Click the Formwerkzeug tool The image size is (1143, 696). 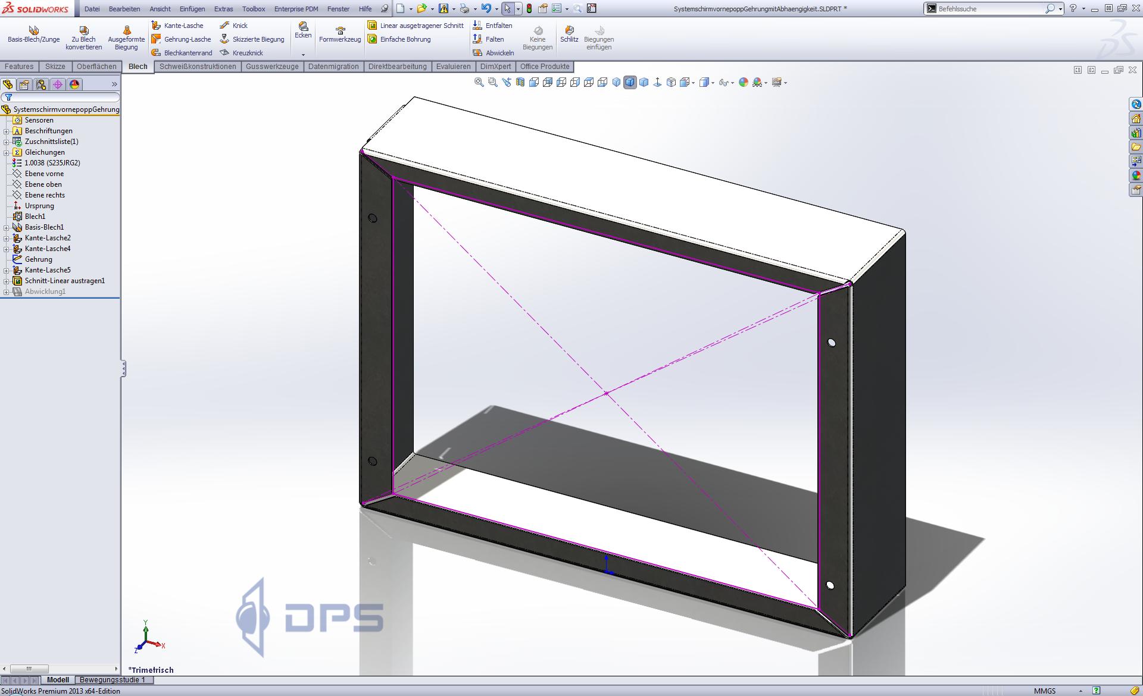[340, 35]
